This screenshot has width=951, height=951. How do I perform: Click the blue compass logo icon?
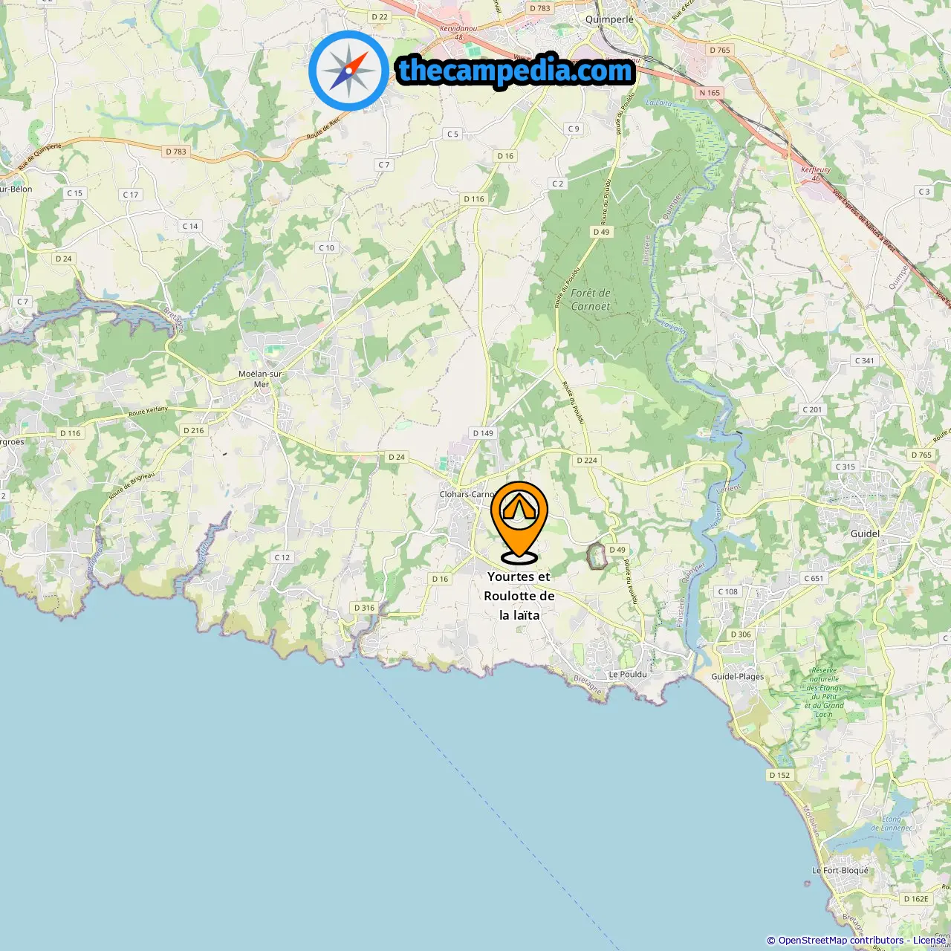(x=348, y=71)
